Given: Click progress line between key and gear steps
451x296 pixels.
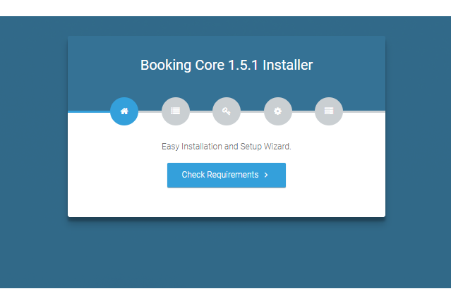Looking at the screenshot, I should tap(252, 111).
